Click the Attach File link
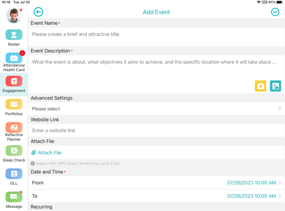This screenshot has height=211, width=285. (46, 153)
